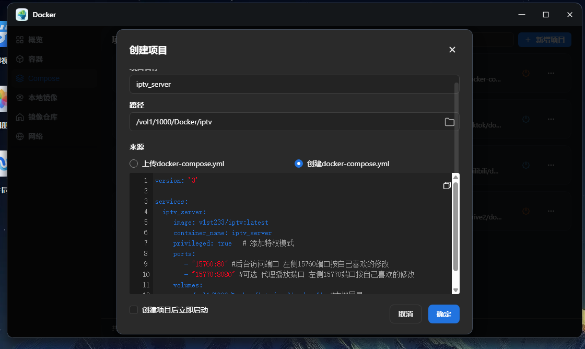This screenshot has width=585, height=349.
Task: Minimize the Docker window
Action: pos(522,15)
